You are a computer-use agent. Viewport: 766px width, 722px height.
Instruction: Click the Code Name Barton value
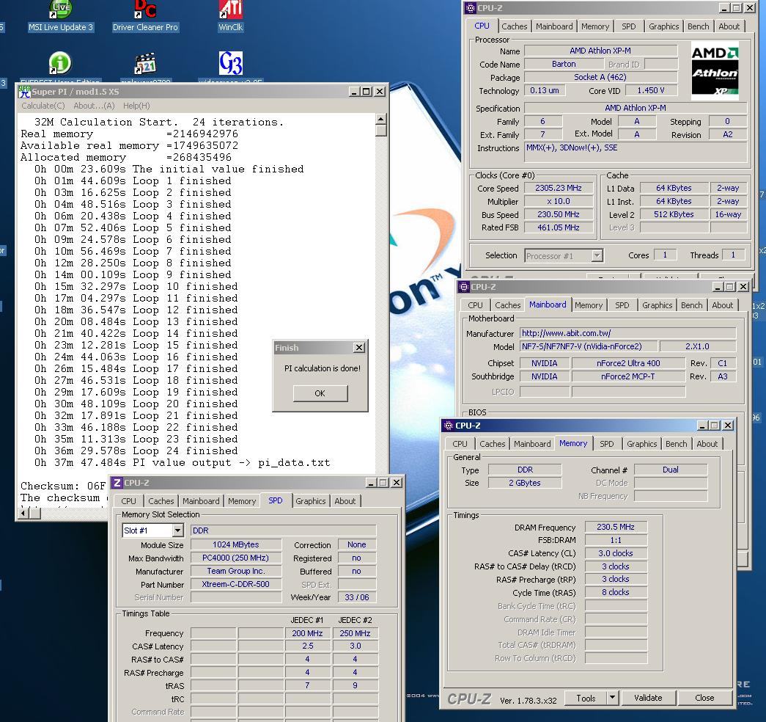(564, 64)
